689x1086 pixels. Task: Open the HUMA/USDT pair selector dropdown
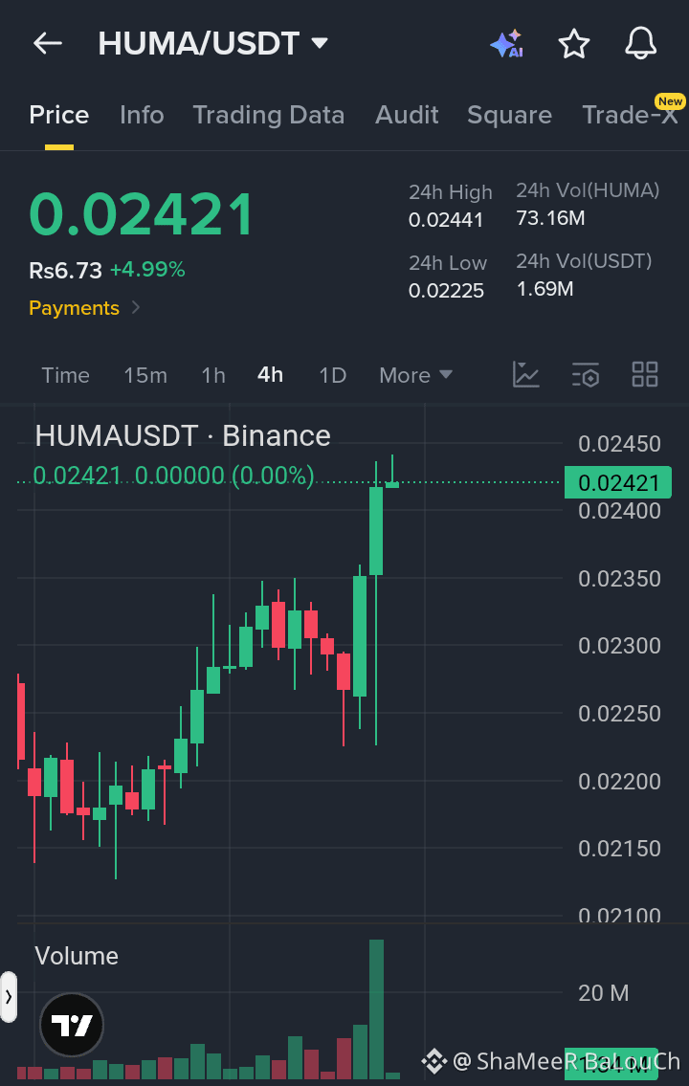(x=212, y=44)
